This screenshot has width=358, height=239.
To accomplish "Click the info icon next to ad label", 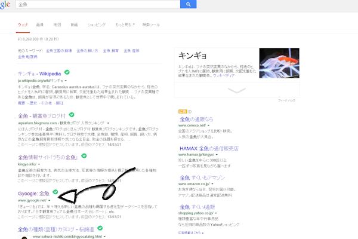I will pyautogui.click(x=190, y=112).
